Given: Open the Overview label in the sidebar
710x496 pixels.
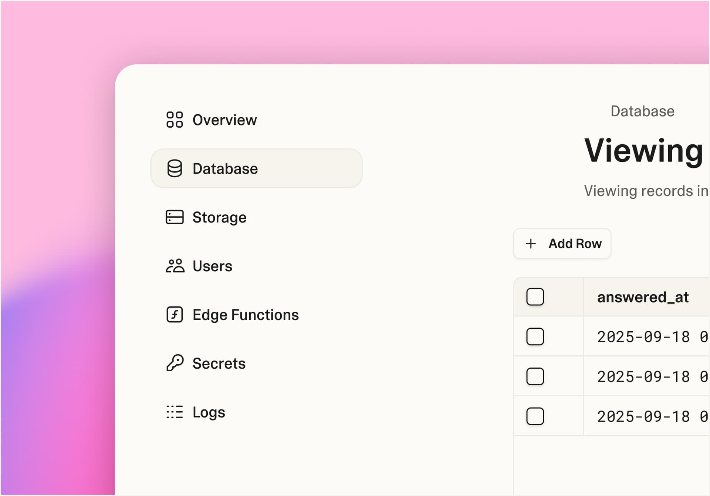Looking at the screenshot, I should (224, 120).
